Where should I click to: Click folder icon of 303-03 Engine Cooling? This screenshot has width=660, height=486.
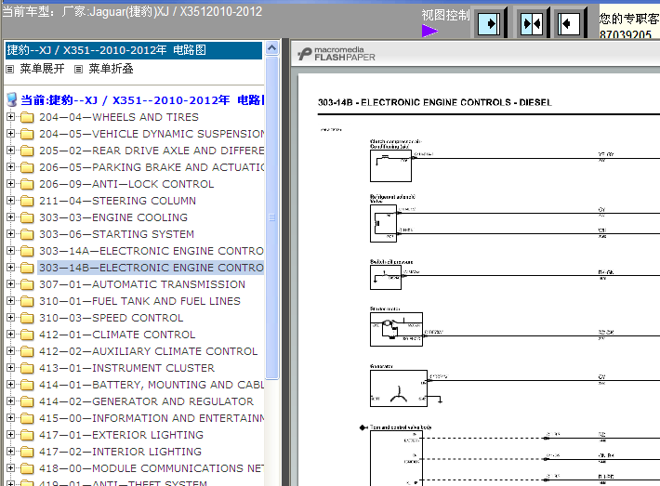[27, 217]
